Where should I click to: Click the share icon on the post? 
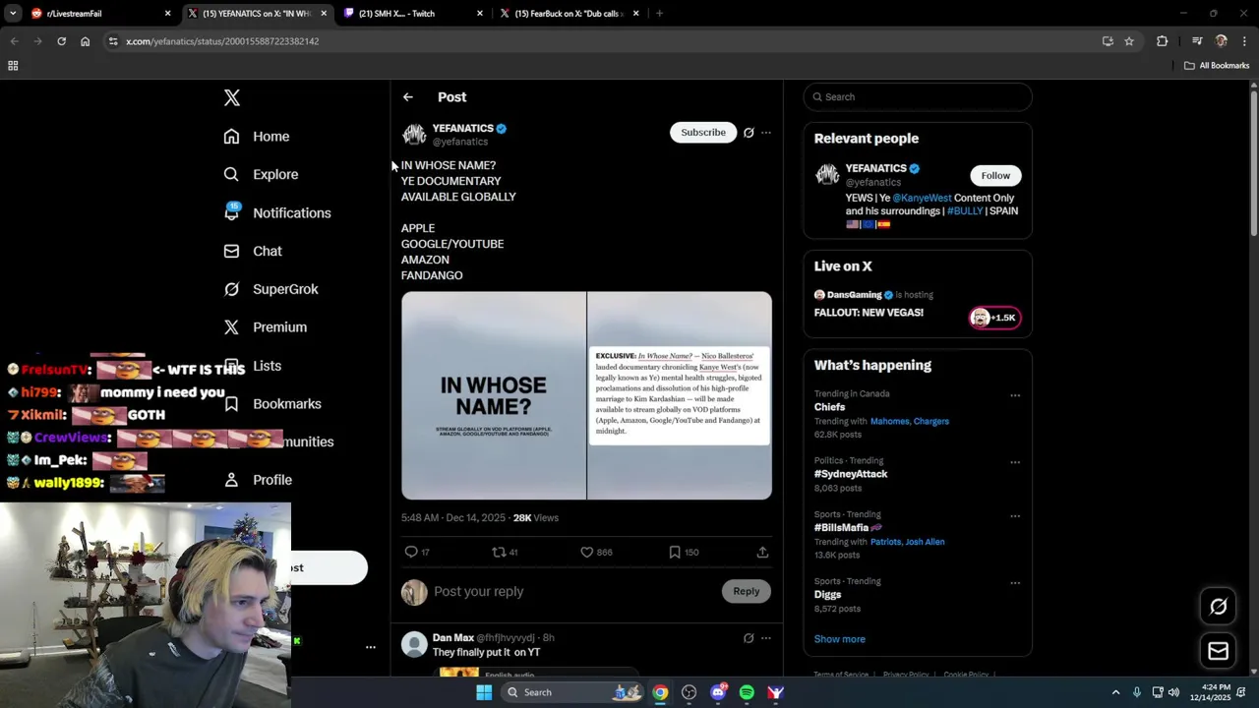762,553
